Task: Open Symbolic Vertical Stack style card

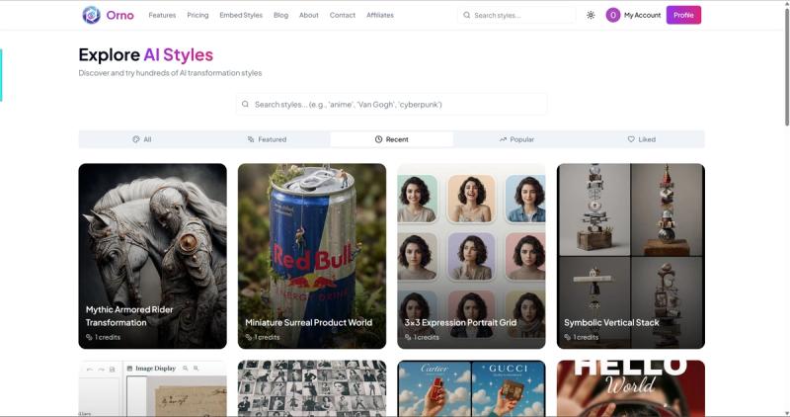Action: 631,256
